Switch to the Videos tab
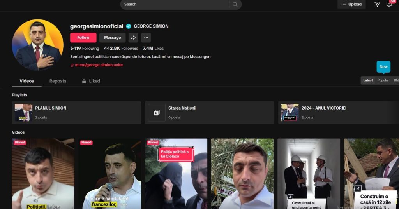Screen dimensions: 399x209 click(27, 81)
